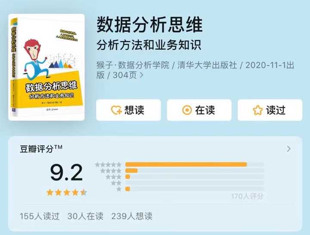310x235 pixels.
Task: Tap the star icon on 读过
Action: (257, 110)
